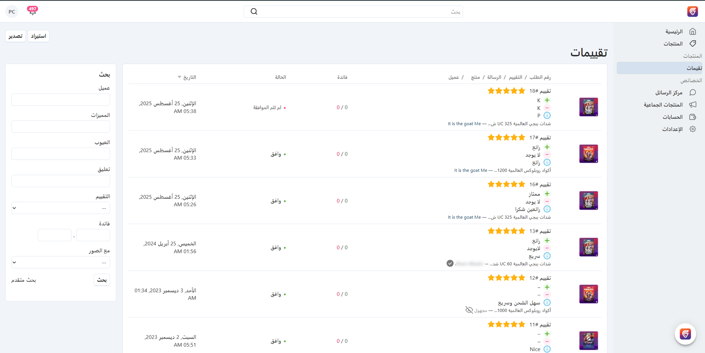Screen dimensions: 705x353
Task: Click floating chat widget logo button
Action: [685, 334]
